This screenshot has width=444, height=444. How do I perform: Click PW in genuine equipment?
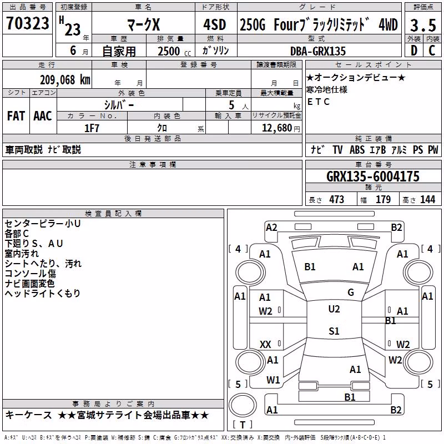pyautogui.click(x=433, y=149)
